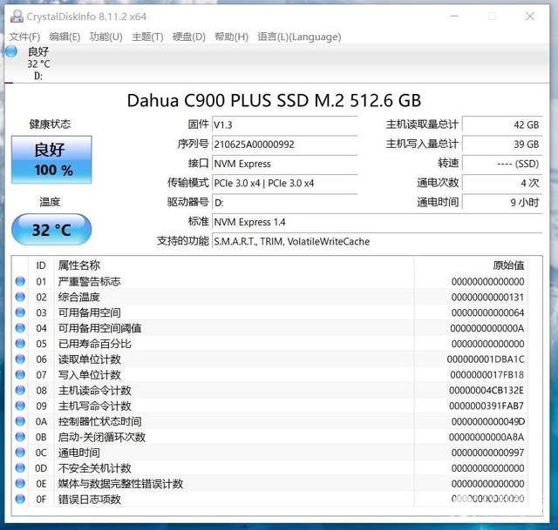Select the 写入单位计数 attribute name
Screen dimensions: 558x530
click(90, 375)
